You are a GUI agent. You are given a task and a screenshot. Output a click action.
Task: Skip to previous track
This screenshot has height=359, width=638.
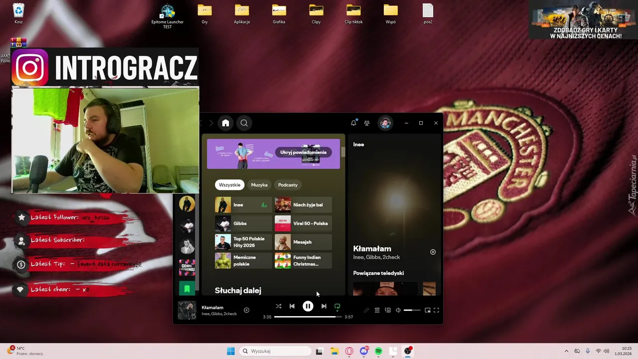coord(292,306)
